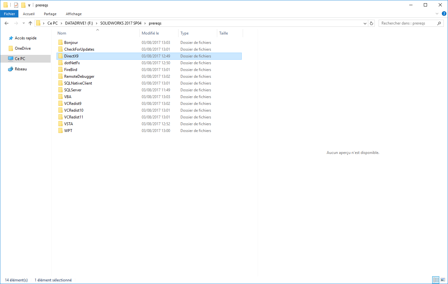Select the dotNetFx folder icon
448x284 pixels.
tap(60, 63)
